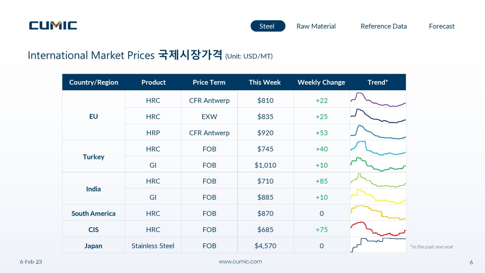The height and width of the screenshot is (273, 485).
Task: Click the purple EU HRC CFR Antwerp sparkline
Action: click(x=378, y=100)
